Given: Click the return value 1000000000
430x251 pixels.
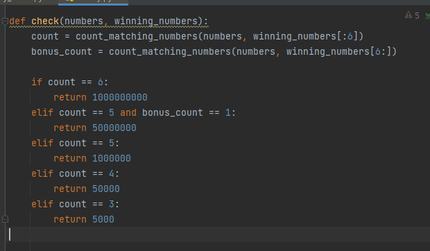Looking at the screenshot, I should coord(120,97).
